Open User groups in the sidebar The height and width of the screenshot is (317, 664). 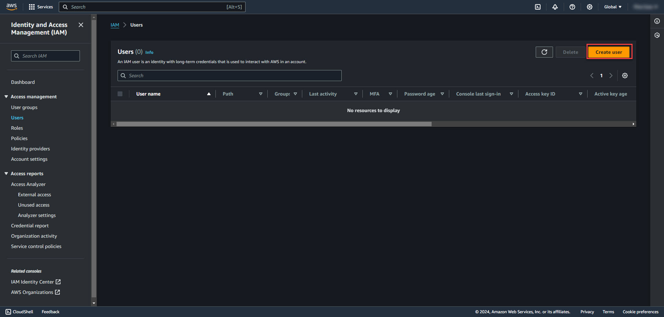[24, 107]
